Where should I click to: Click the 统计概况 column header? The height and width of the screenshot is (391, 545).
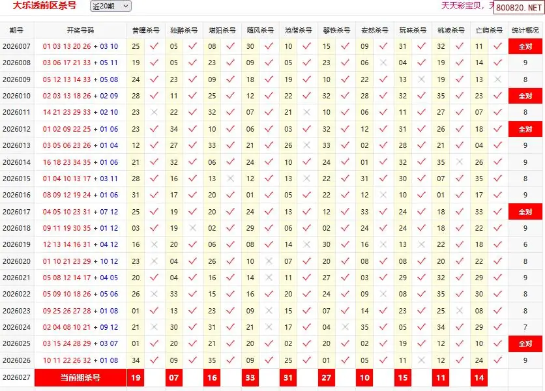pos(525,31)
